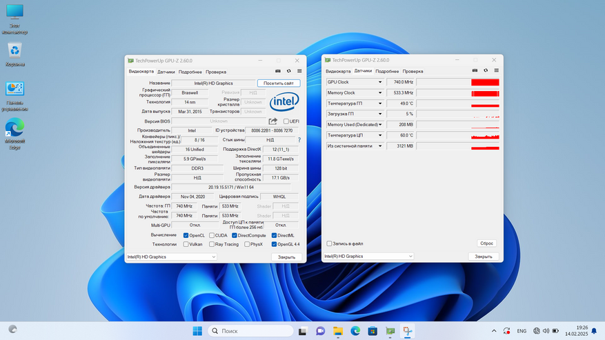Click the BIOS export share icon

[x=272, y=121]
